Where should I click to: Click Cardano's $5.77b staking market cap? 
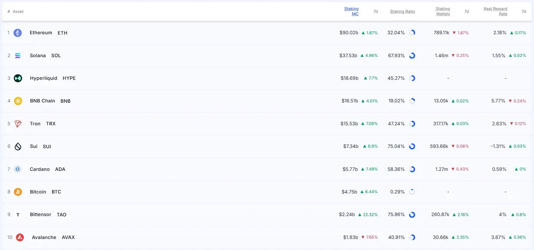(x=350, y=169)
